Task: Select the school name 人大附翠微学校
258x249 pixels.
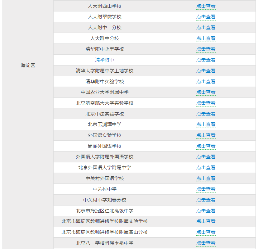Action: [105, 17]
